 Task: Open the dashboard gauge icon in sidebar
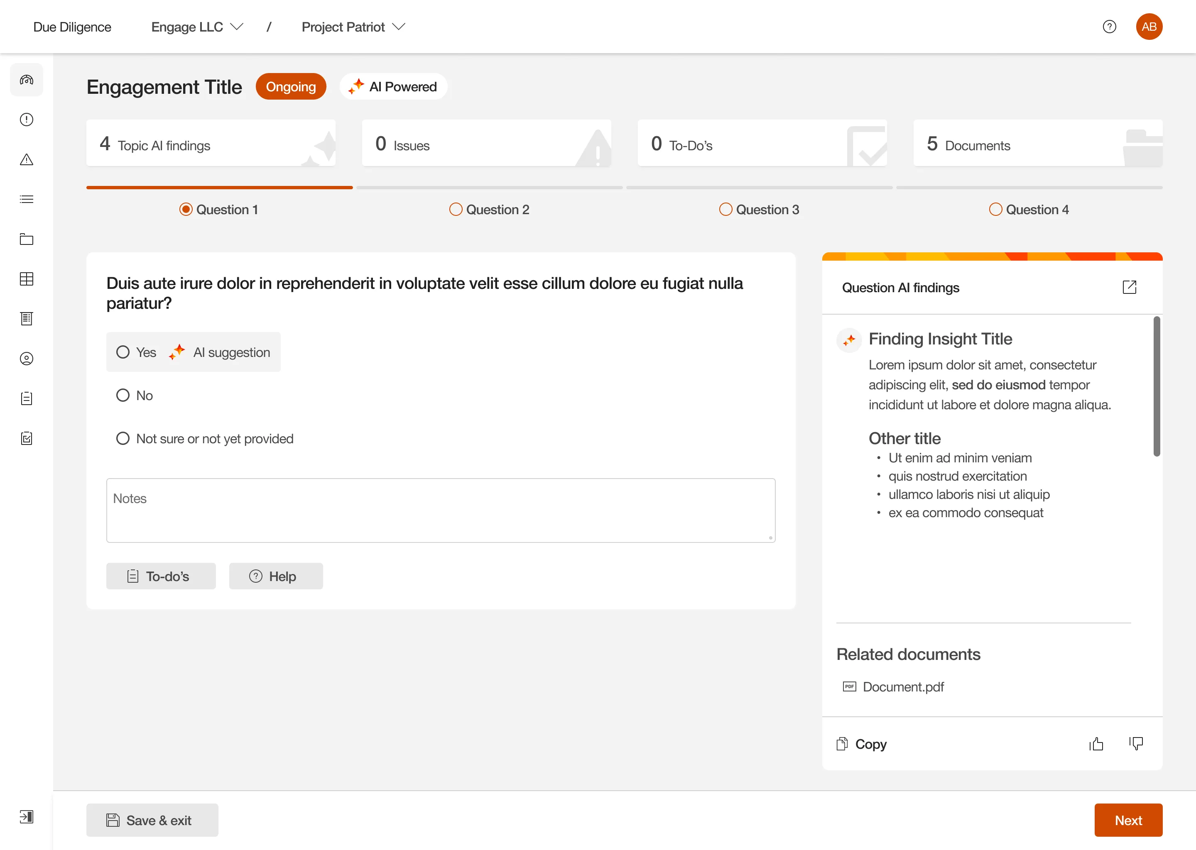coord(26,80)
